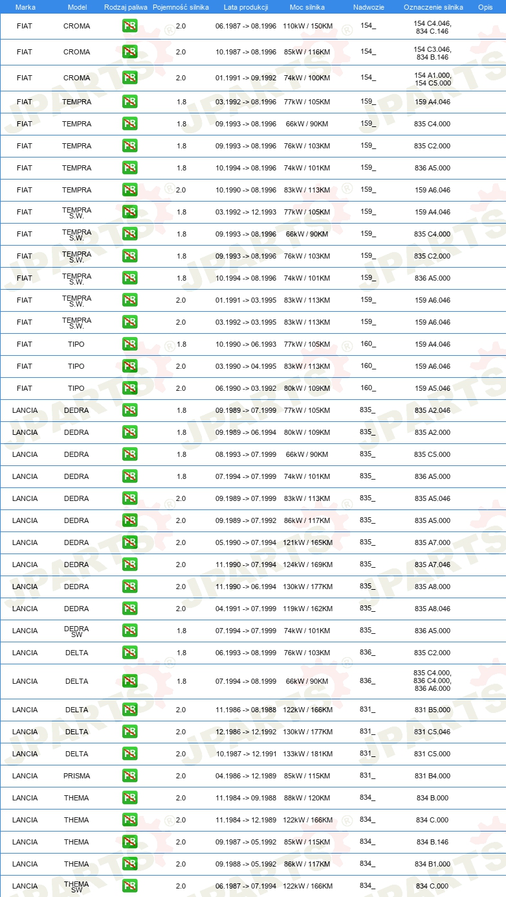Click the Nadwozie column header
Image resolution: width=506 pixels, height=897 pixels.
tap(369, 6)
